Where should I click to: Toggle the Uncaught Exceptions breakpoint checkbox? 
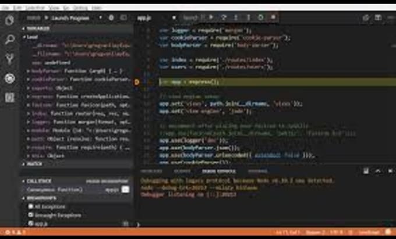30,215
